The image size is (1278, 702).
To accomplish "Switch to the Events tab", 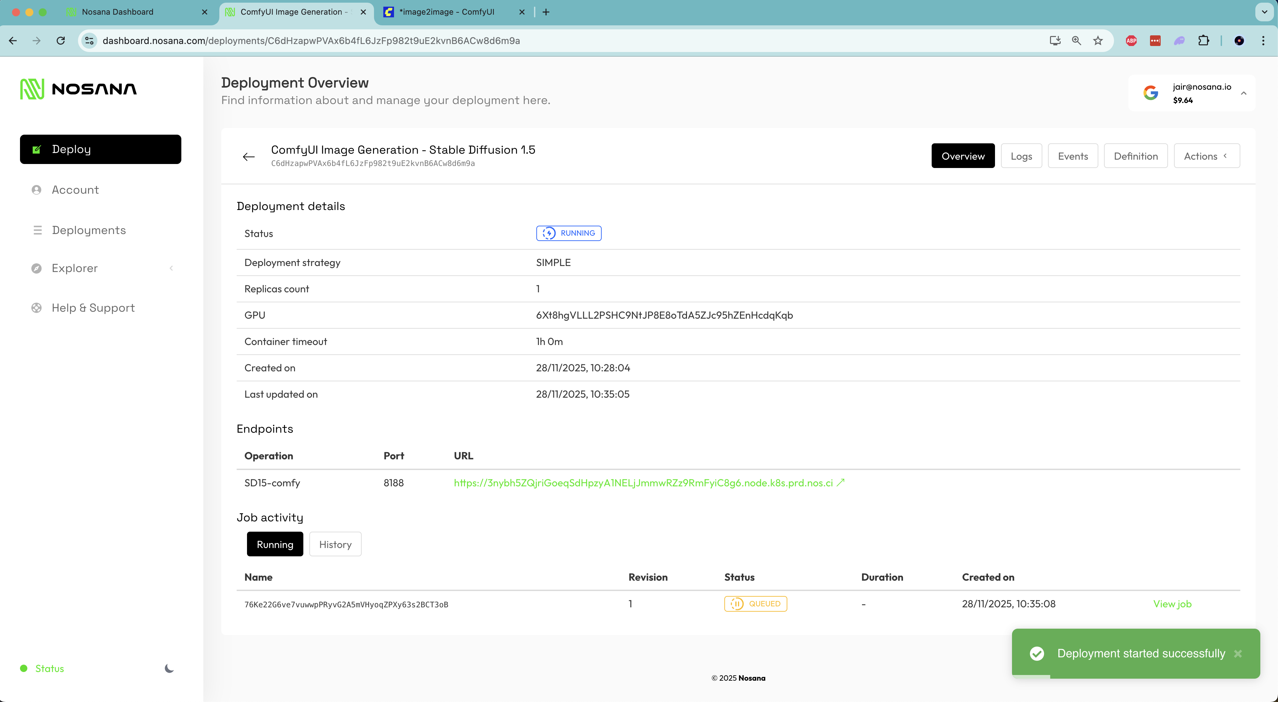I will coord(1073,156).
